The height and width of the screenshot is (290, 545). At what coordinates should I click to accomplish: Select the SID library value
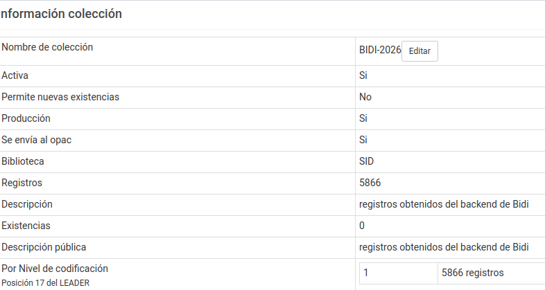367,161
